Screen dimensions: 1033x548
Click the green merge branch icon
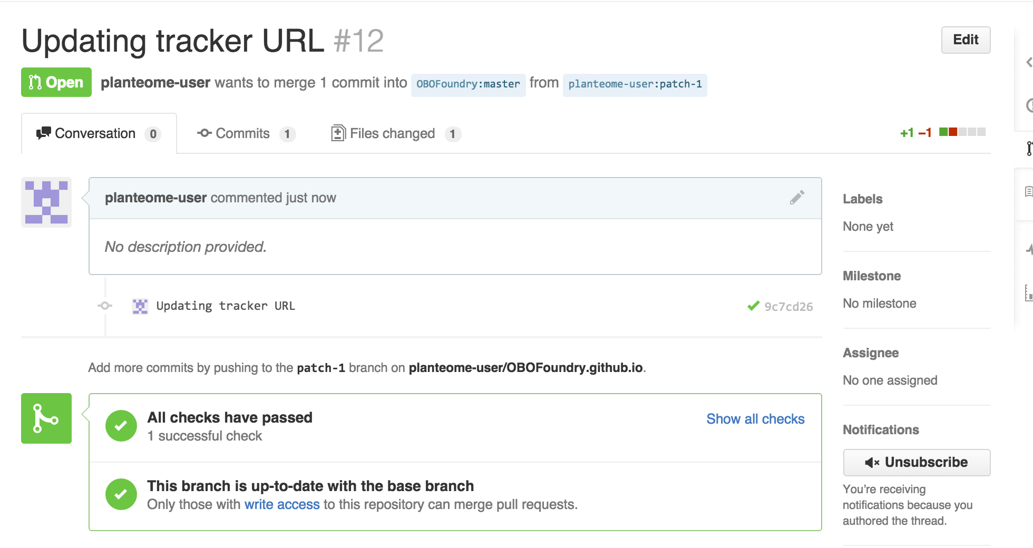point(46,418)
